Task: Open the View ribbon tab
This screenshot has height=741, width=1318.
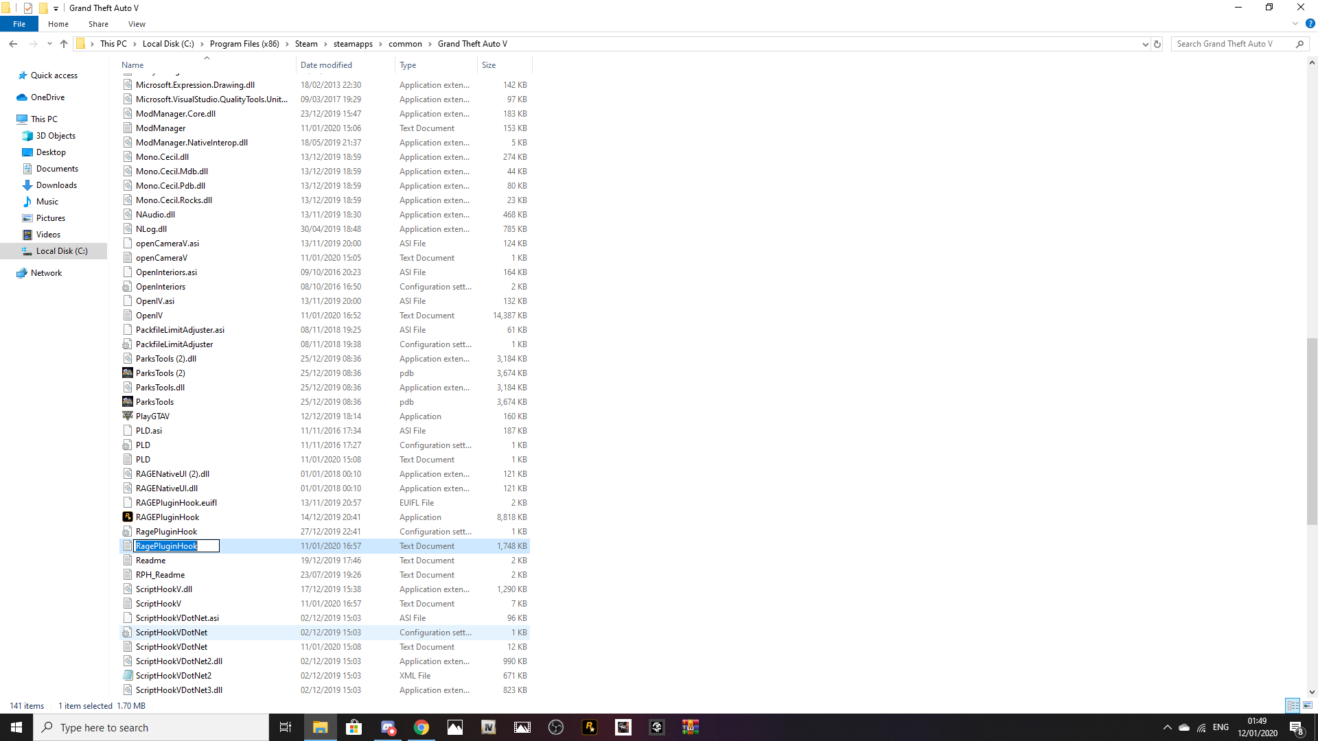Action: (x=137, y=24)
